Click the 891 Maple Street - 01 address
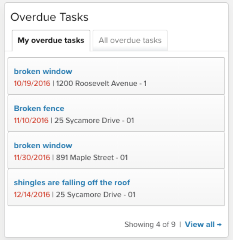The width and height of the screenshot is (233, 240). coord(92,158)
